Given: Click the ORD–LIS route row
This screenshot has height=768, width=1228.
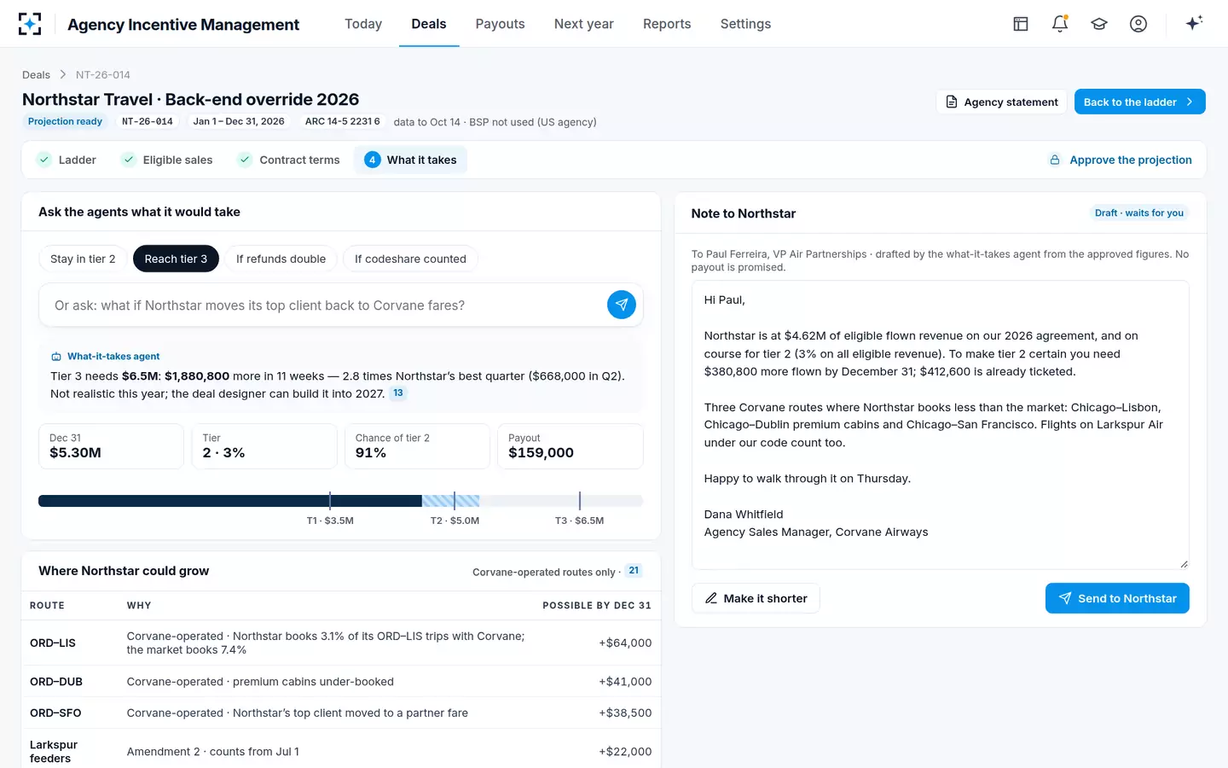Looking at the screenshot, I should click(x=341, y=643).
